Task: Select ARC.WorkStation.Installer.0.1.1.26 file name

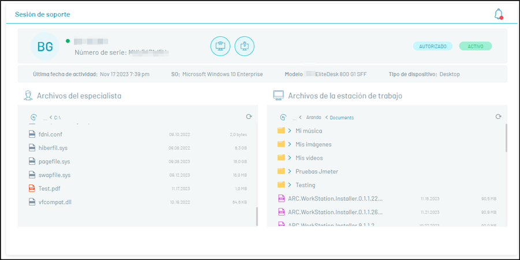Action: (335, 212)
